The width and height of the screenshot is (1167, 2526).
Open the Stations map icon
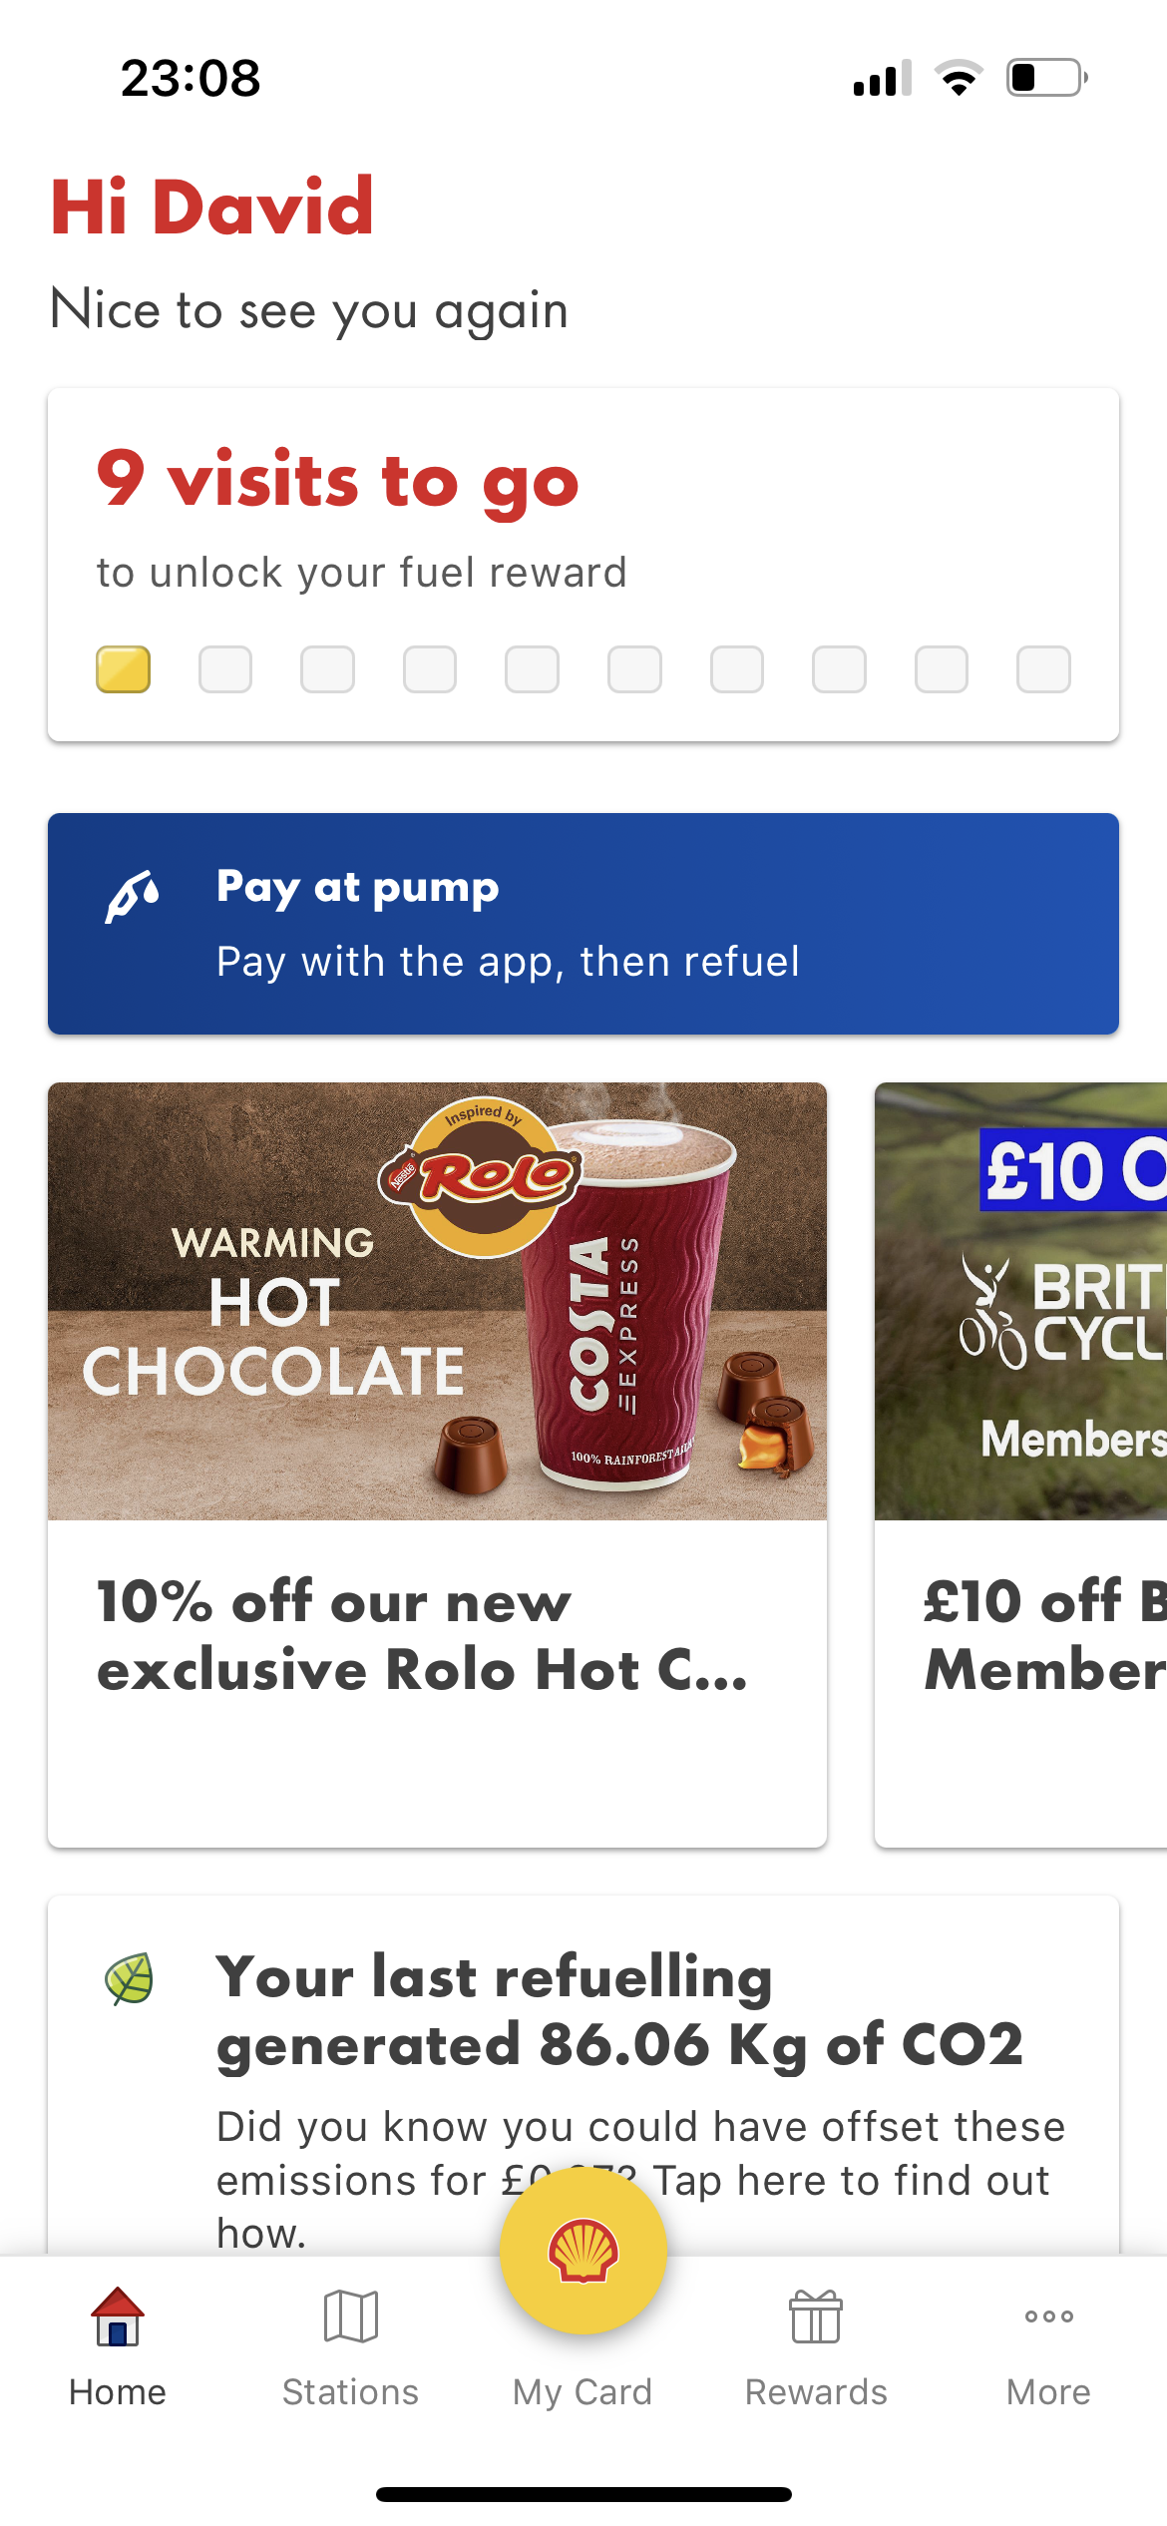tap(350, 2316)
